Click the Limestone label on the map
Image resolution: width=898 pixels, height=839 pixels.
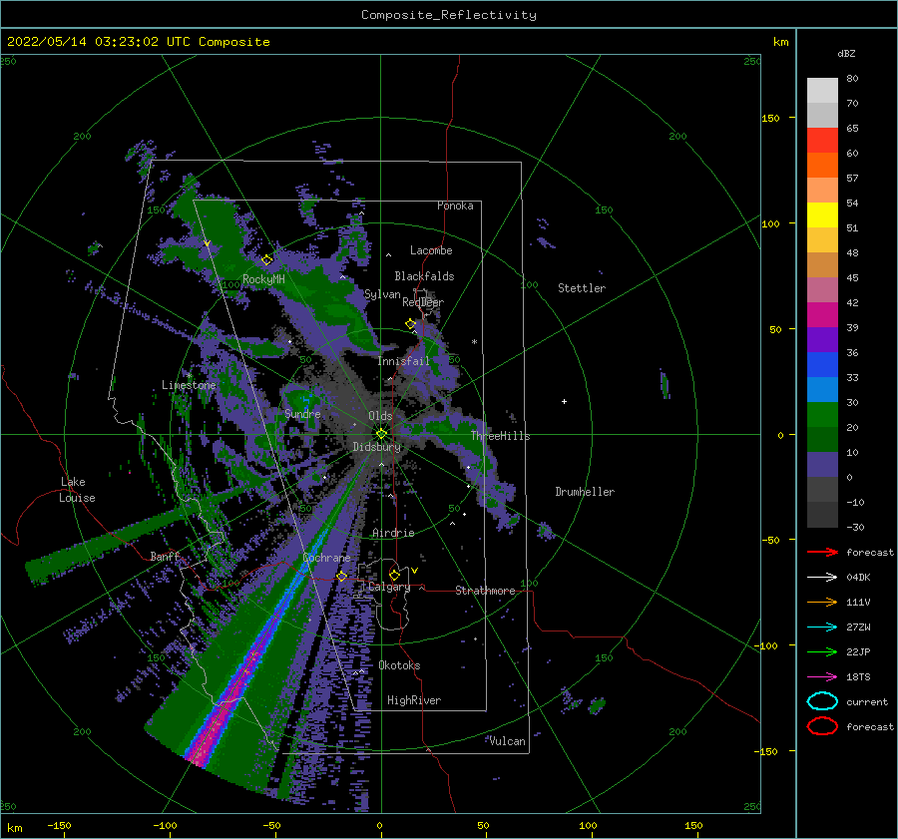coord(189,385)
